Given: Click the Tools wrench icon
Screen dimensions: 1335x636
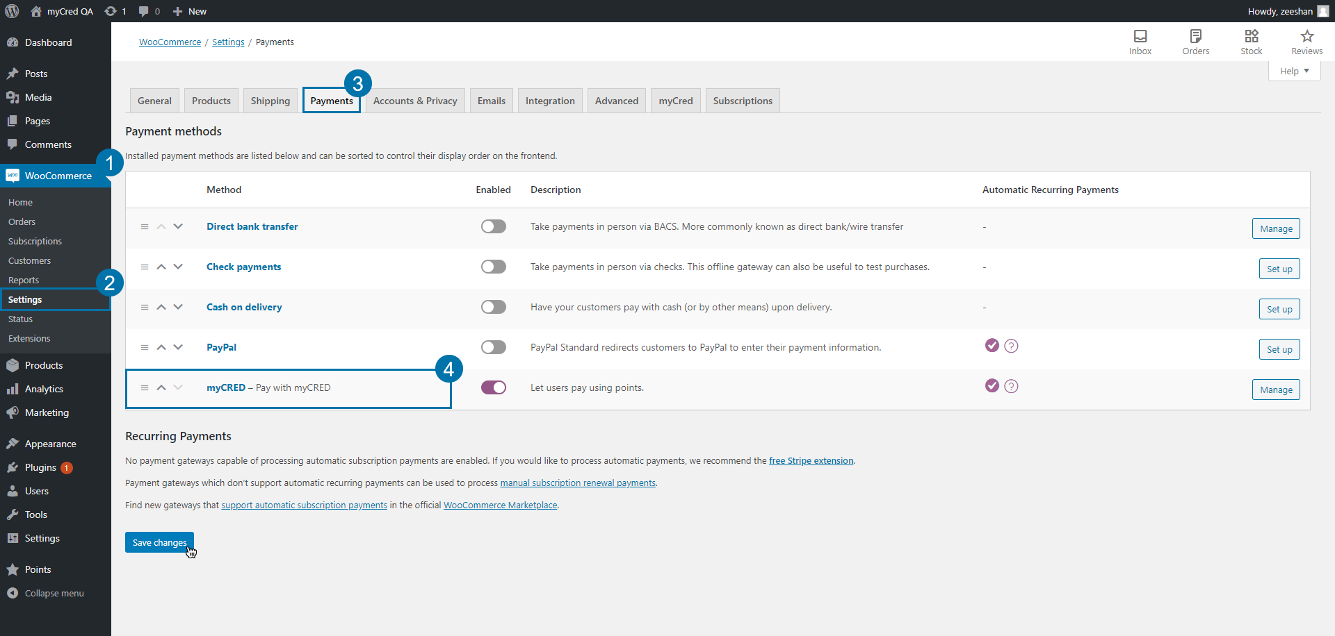Looking at the screenshot, I should 13,514.
